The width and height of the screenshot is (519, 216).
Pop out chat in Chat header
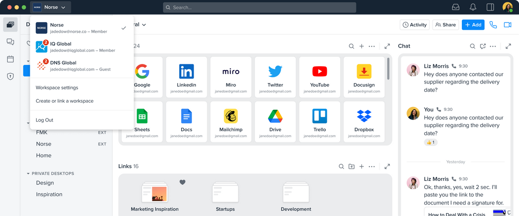(x=483, y=46)
